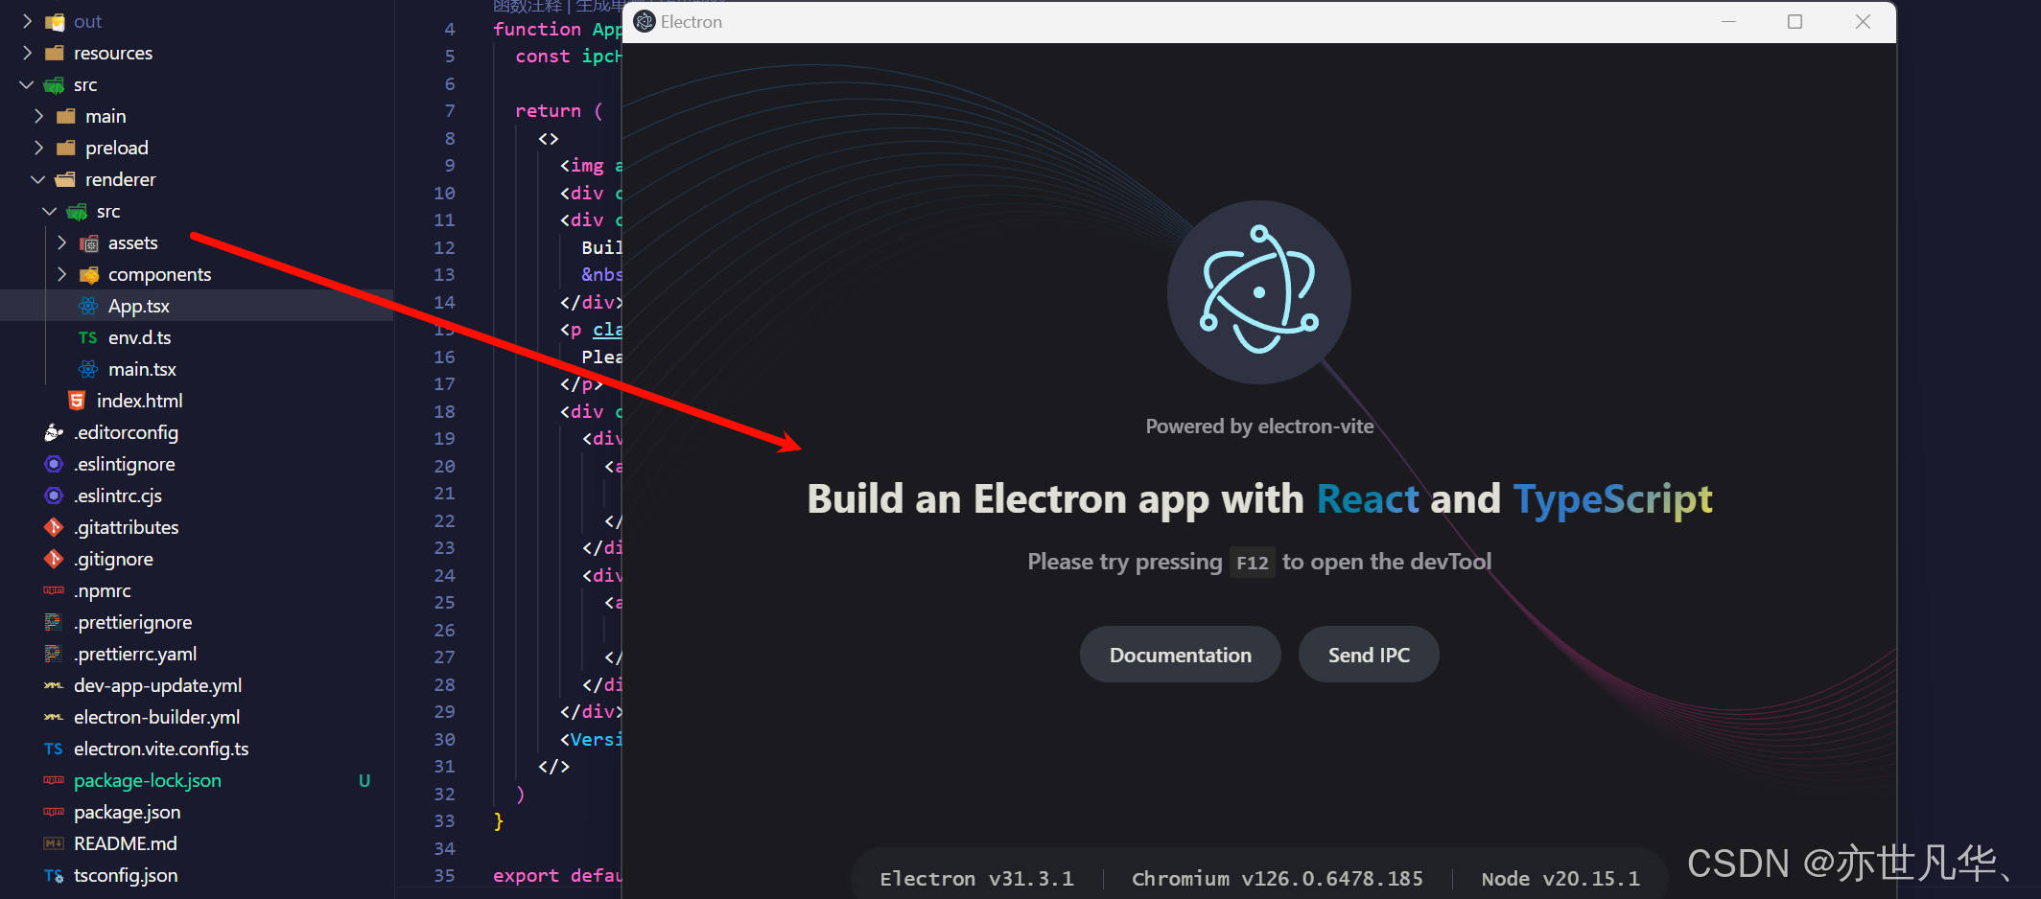Screen dimensions: 2041x899
Task: Click the Electron window title bar icon
Action: [x=645, y=21]
